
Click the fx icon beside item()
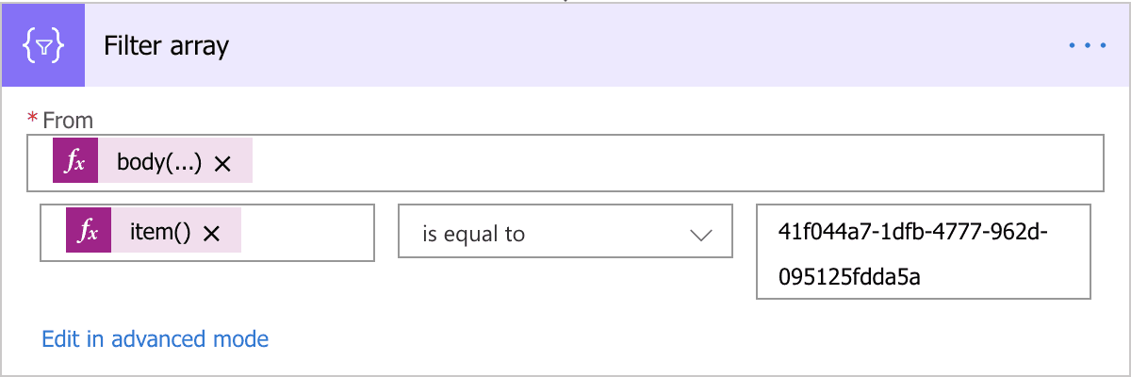point(89,233)
